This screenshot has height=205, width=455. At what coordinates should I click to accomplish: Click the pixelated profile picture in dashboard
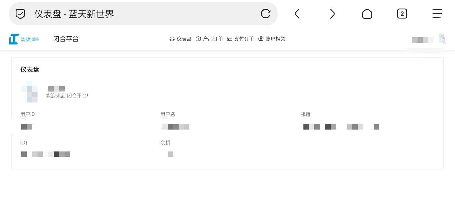coord(29,92)
